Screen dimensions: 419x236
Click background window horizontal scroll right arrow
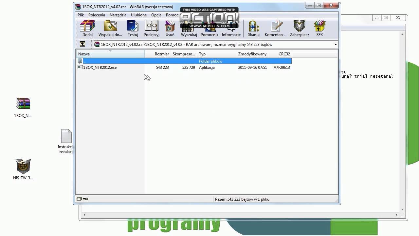click(x=397, y=215)
